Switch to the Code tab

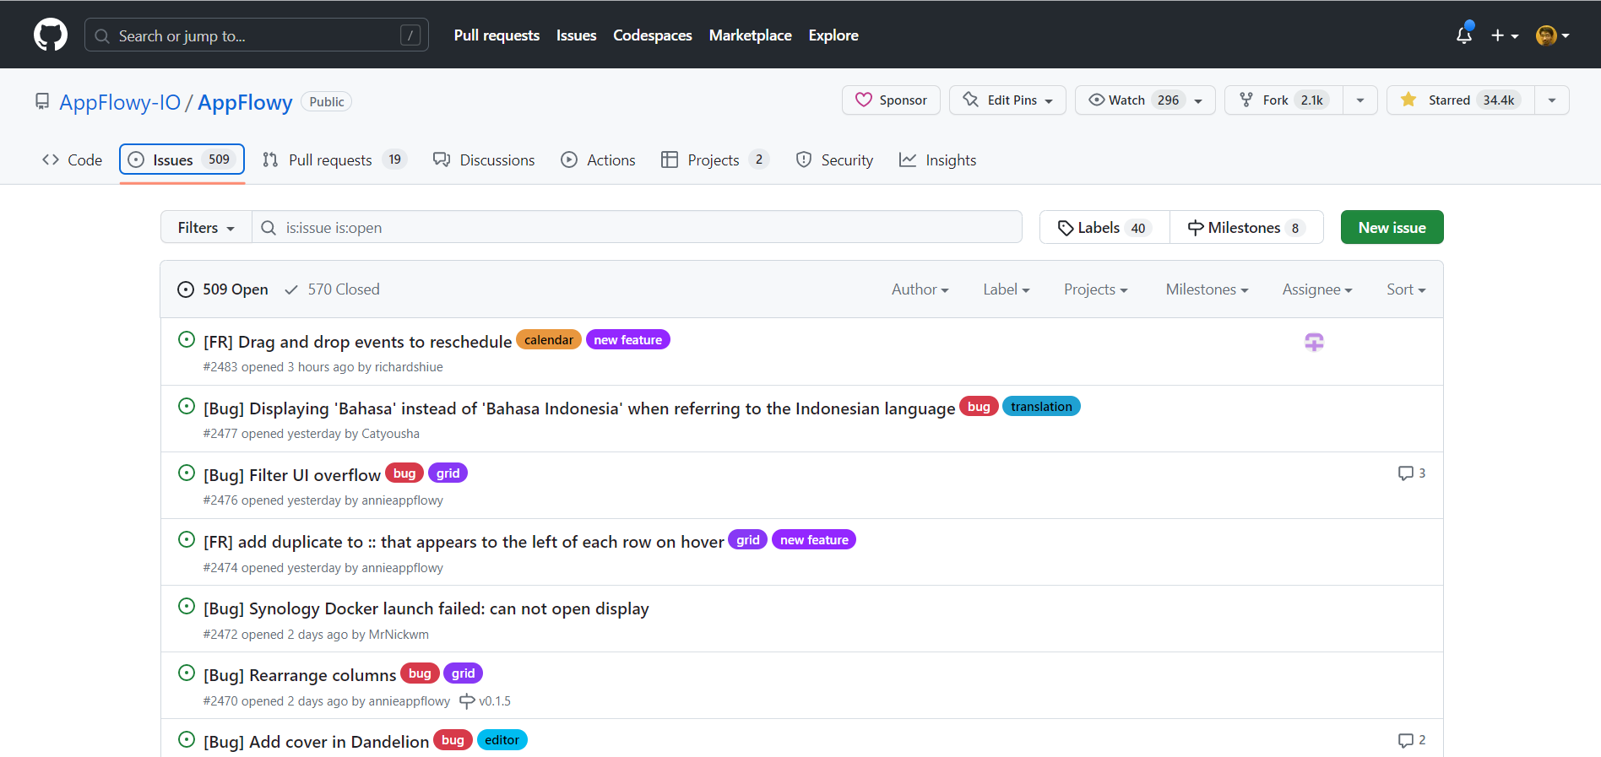[72, 160]
